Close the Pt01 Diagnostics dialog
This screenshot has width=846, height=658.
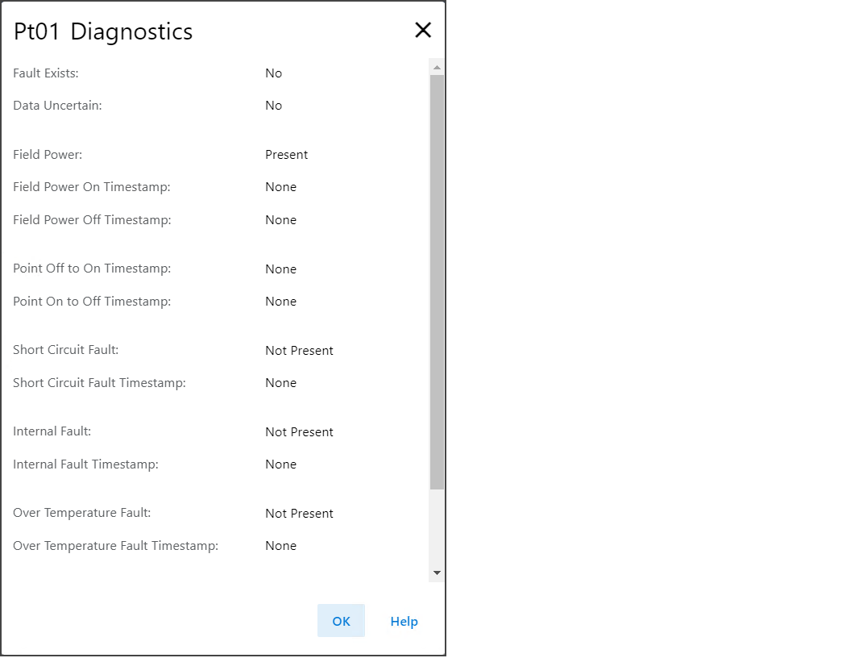423,31
